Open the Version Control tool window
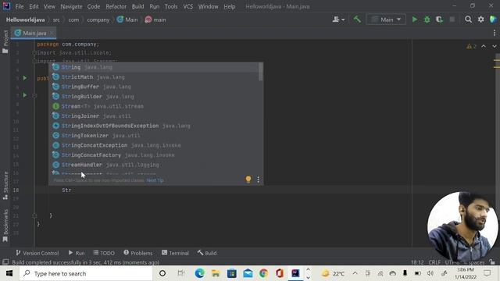Screen dimensions: 500x281 37,253
